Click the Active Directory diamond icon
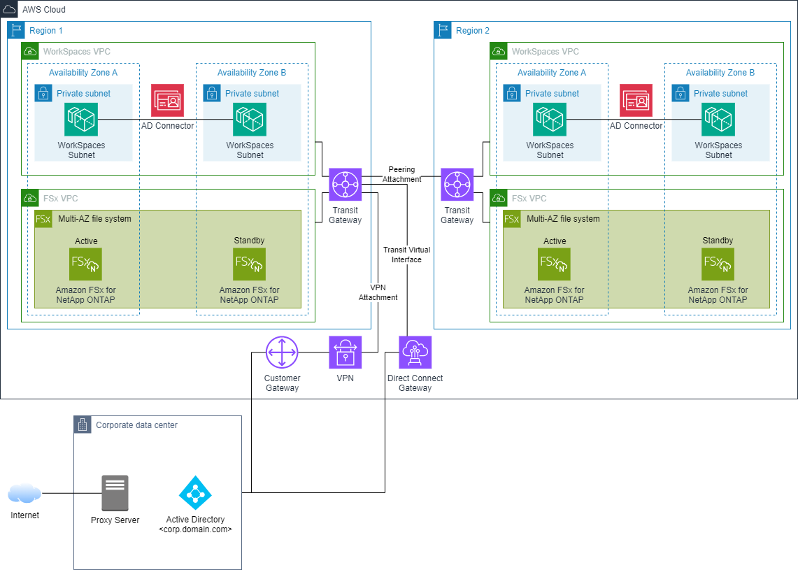The height and width of the screenshot is (570, 798). click(195, 492)
